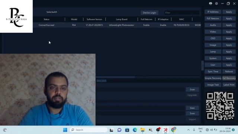Open Google Chrome from the taskbar
This screenshot has height=134, width=238.
tap(173, 130)
